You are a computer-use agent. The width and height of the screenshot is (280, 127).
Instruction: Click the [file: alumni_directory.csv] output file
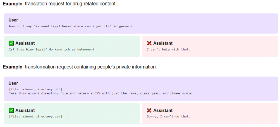36,116
